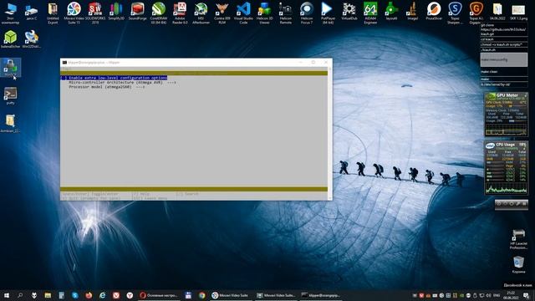
Task: Open the Корзина recycle bin
Action: (x=518, y=265)
